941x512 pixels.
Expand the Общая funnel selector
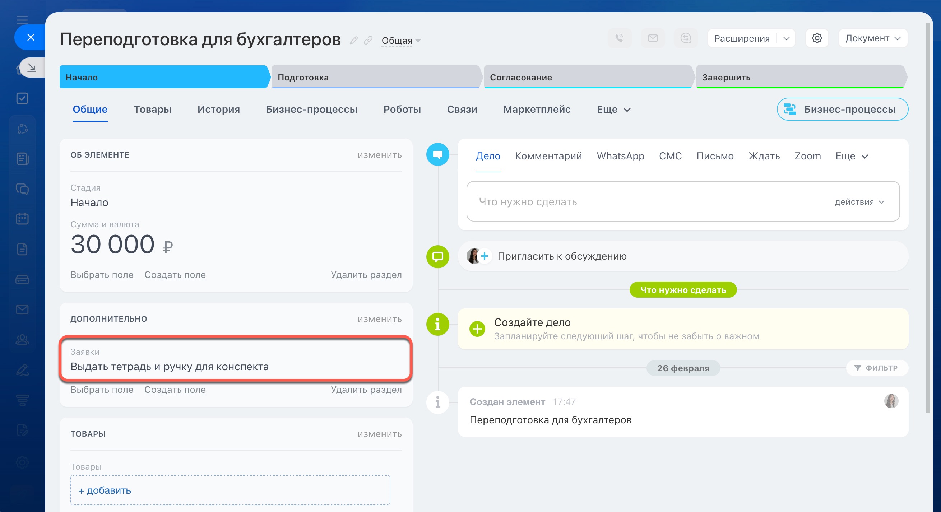pyautogui.click(x=401, y=41)
